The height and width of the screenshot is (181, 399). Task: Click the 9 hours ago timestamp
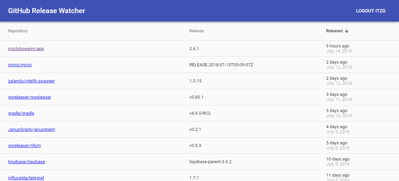pos(338,46)
